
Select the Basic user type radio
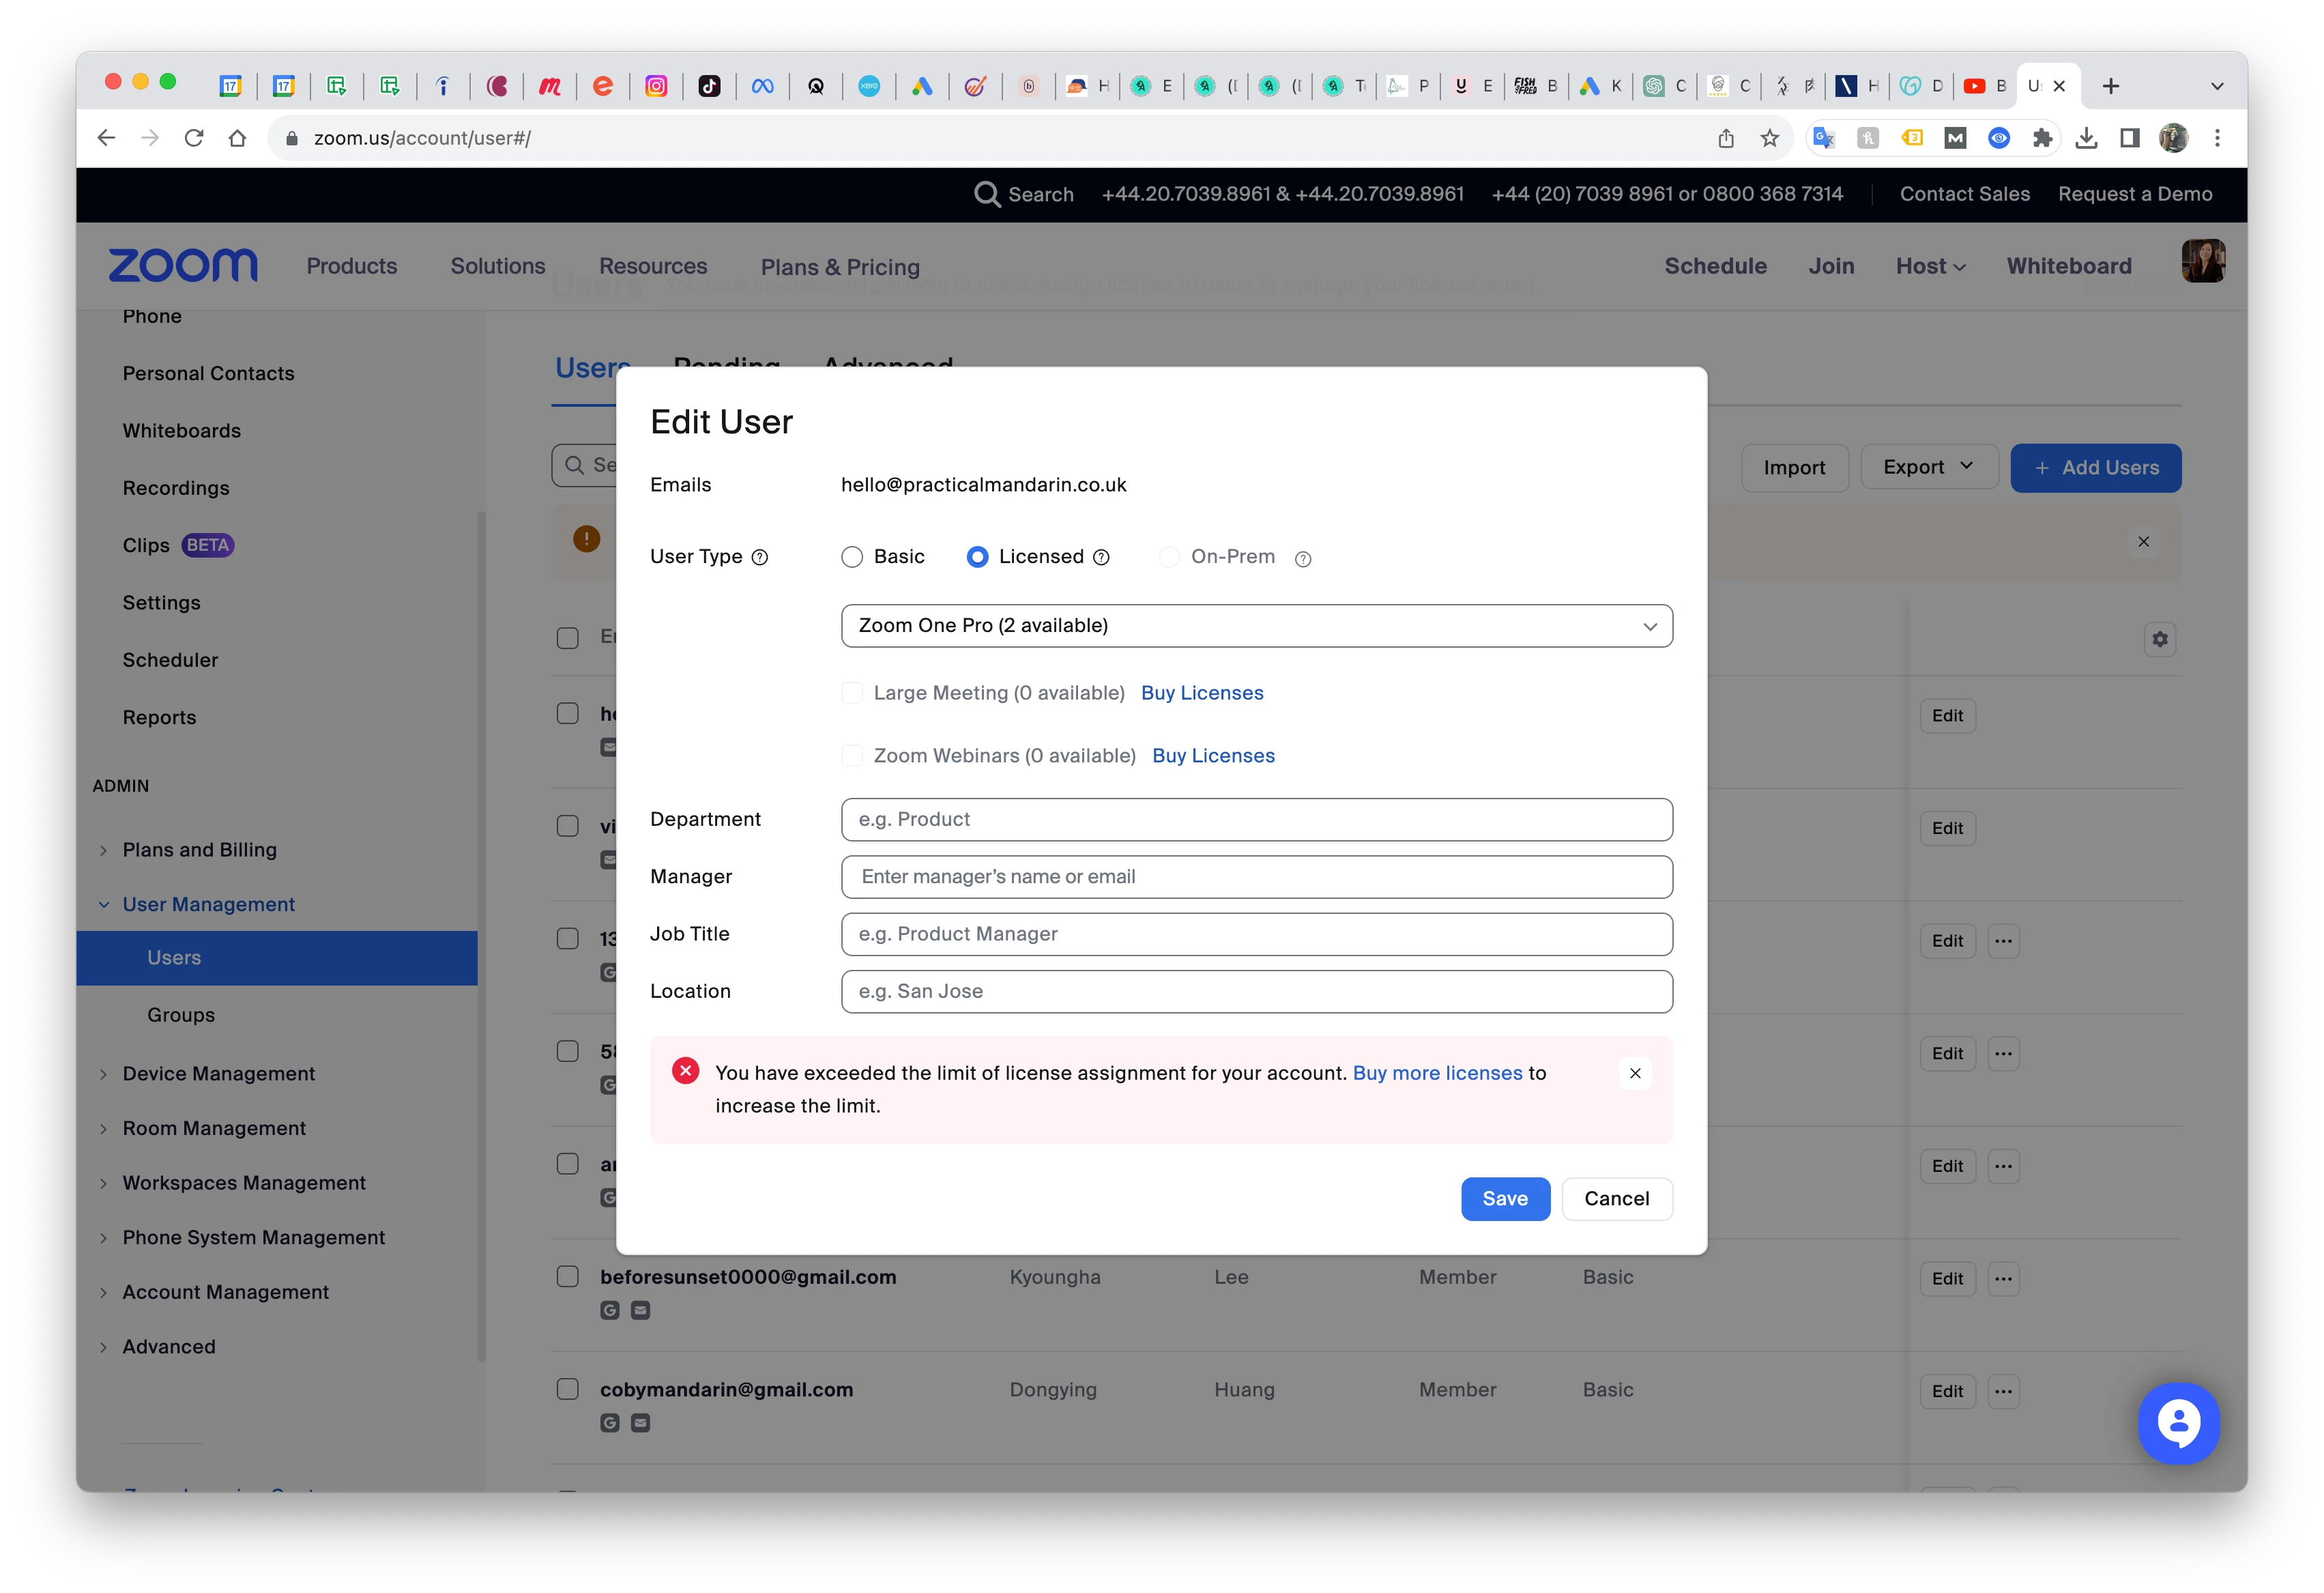[x=852, y=557]
